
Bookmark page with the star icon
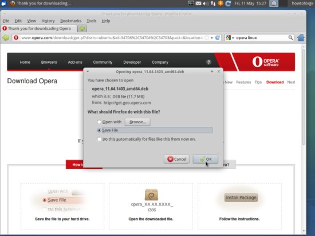(207, 38)
